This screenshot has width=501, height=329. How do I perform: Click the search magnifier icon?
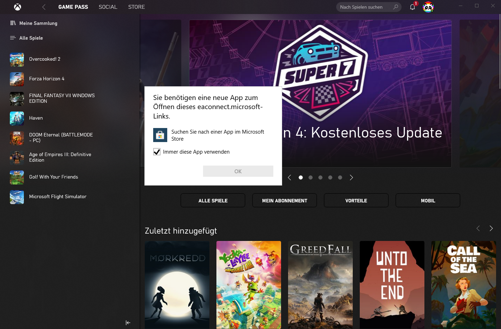tap(396, 7)
